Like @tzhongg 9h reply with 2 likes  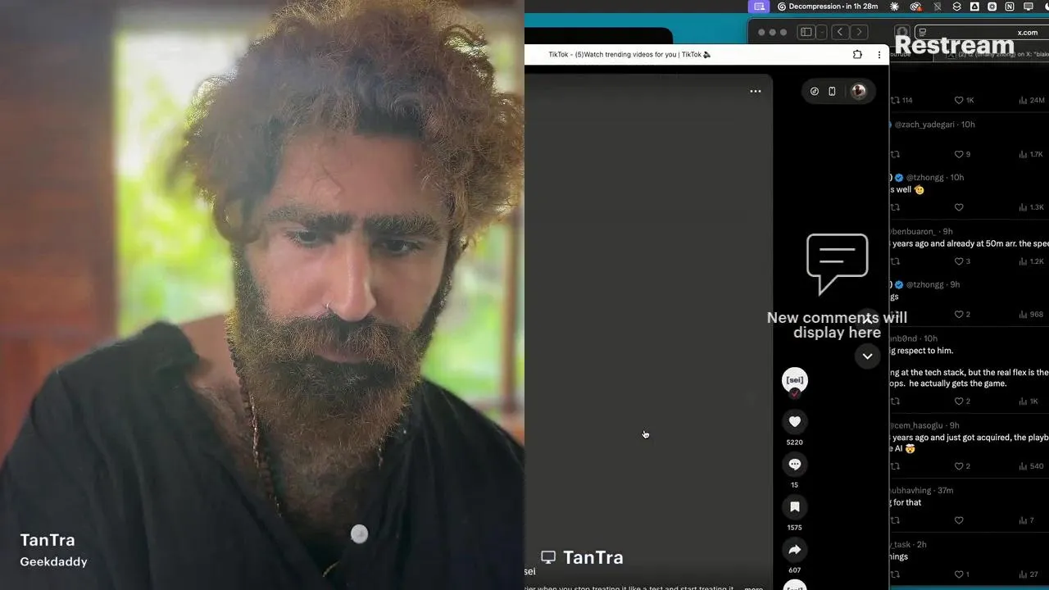click(963, 315)
